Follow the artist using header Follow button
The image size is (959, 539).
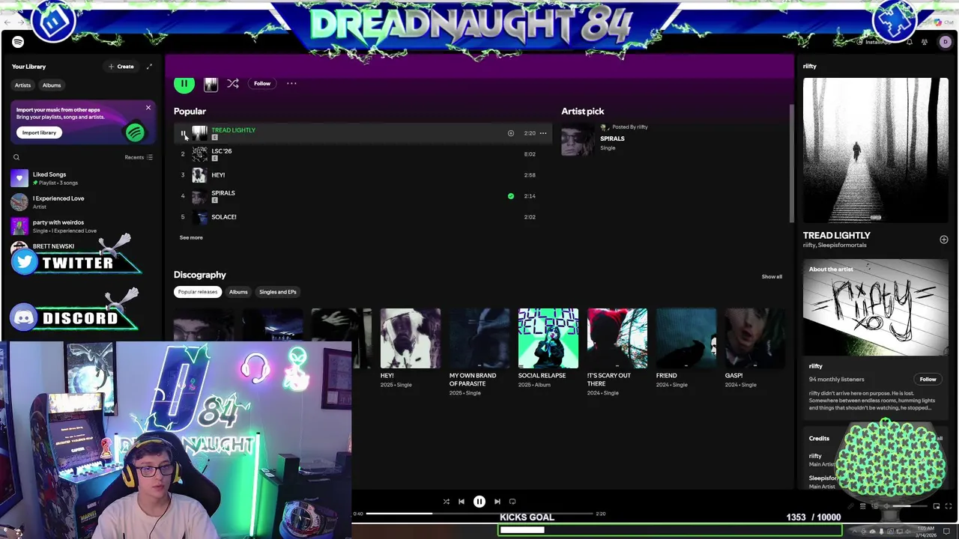click(x=261, y=84)
